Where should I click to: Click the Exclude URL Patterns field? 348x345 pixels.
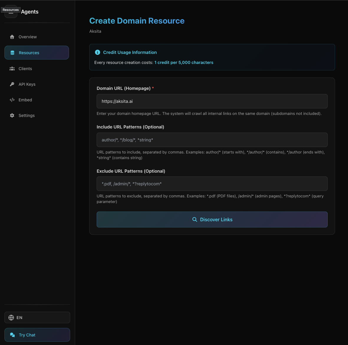point(212,184)
